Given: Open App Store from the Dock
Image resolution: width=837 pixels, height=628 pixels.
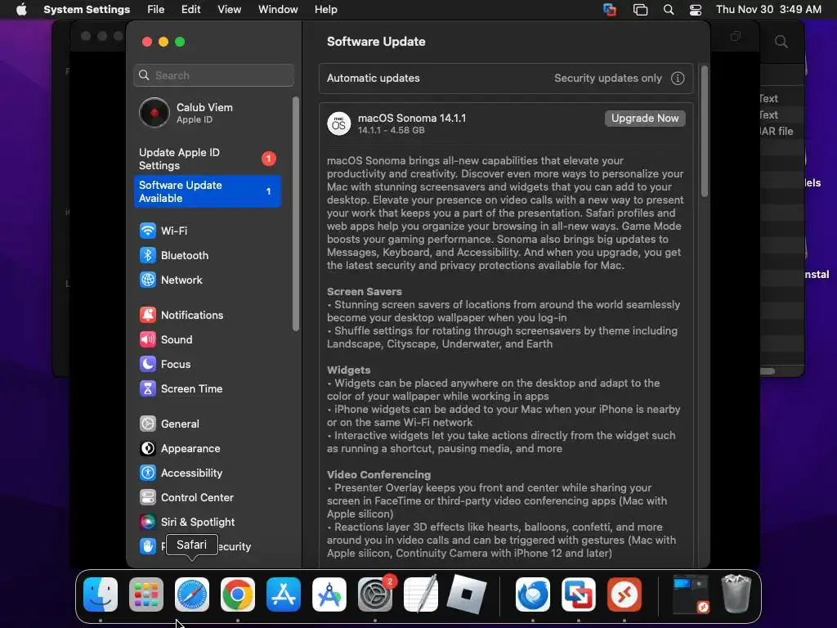Looking at the screenshot, I should pyautogui.click(x=284, y=594).
